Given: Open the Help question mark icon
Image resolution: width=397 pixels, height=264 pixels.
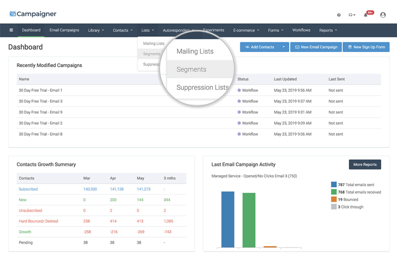Looking at the screenshot, I should point(339,15).
